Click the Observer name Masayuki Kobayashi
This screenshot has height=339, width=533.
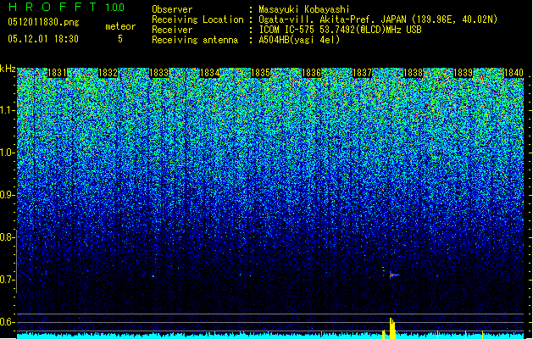(x=304, y=9)
